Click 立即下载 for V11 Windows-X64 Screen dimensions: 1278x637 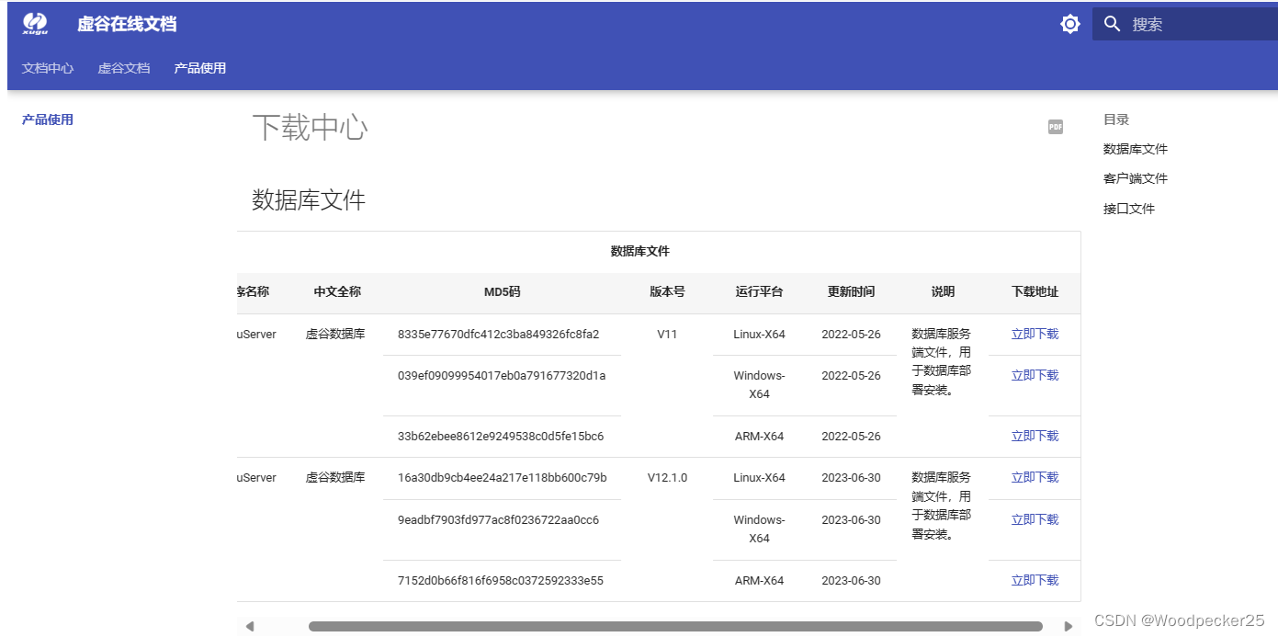click(1035, 375)
